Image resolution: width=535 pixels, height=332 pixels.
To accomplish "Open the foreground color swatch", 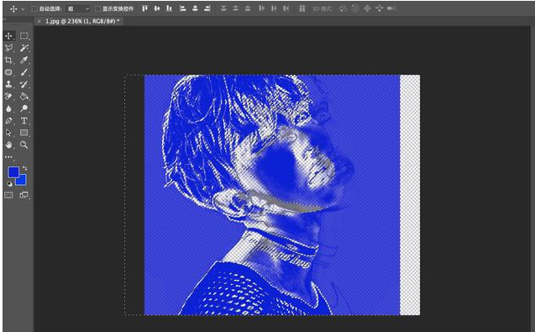I will [13, 171].
